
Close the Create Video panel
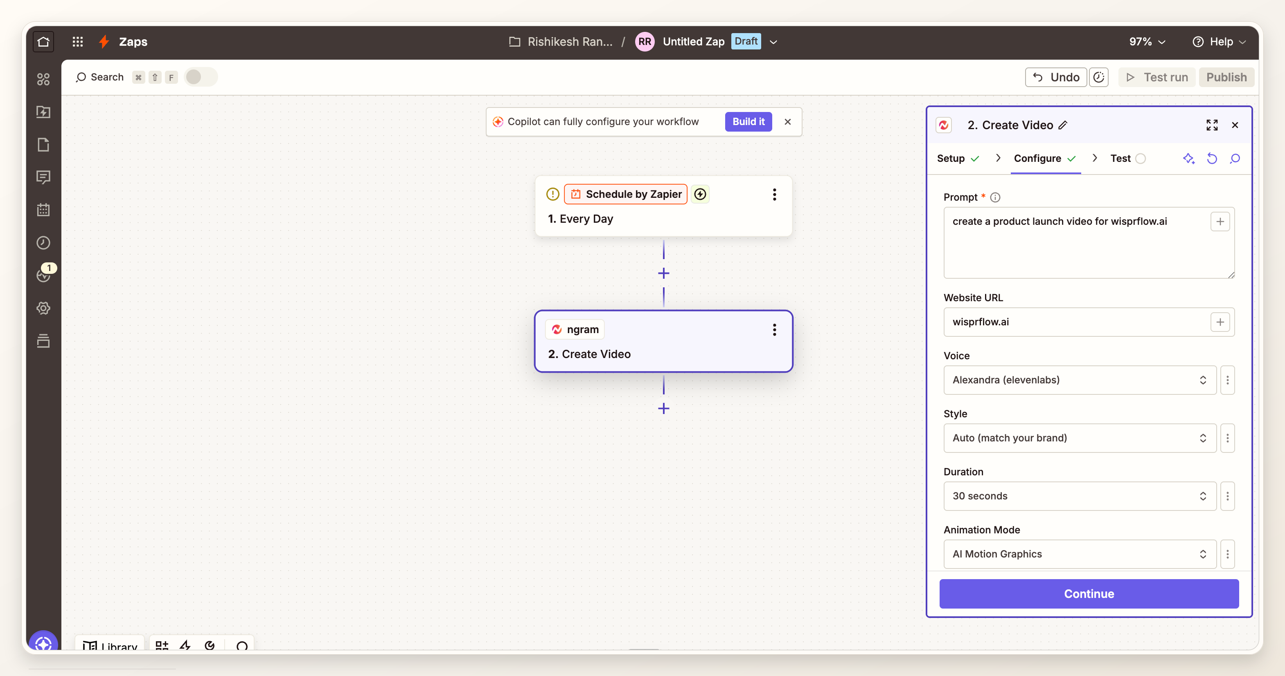[x=1235, y=125]
